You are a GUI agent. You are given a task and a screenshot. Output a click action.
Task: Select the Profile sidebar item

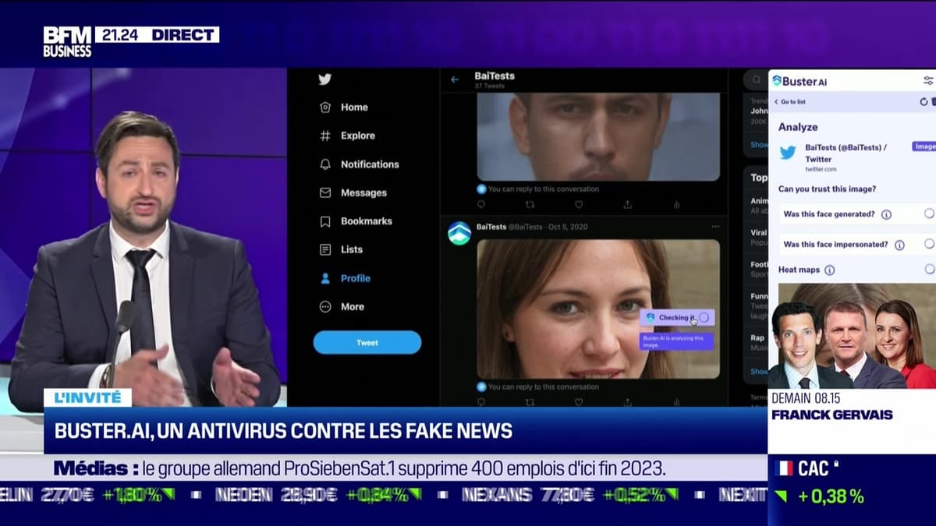[x=345, y=278]
